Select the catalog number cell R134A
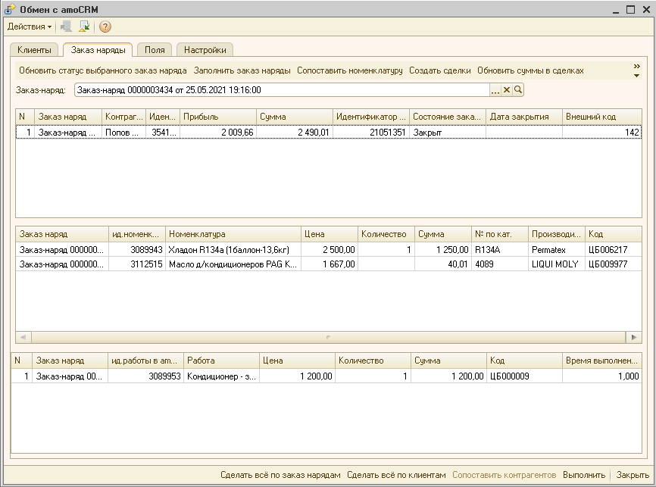Image resolution: width=656 pixels, height=487 pixels. point(499,250)
